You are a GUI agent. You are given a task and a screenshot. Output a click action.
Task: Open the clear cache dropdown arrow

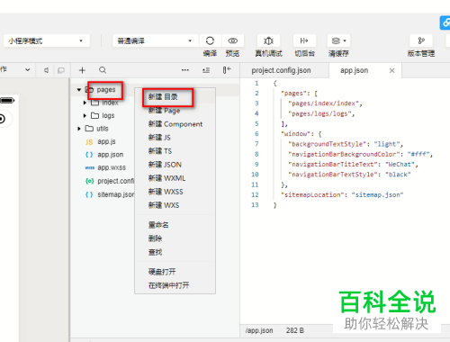(x=345, y=40)
